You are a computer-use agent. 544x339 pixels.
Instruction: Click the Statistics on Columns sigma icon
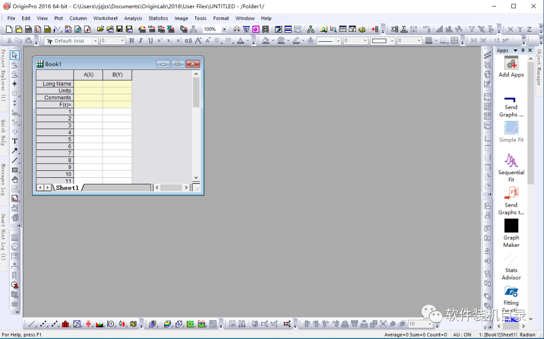pos(394,30)
